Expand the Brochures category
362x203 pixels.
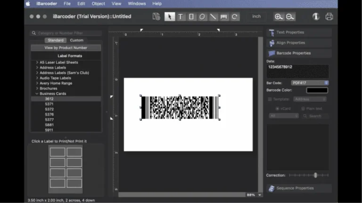click(37, 88)
